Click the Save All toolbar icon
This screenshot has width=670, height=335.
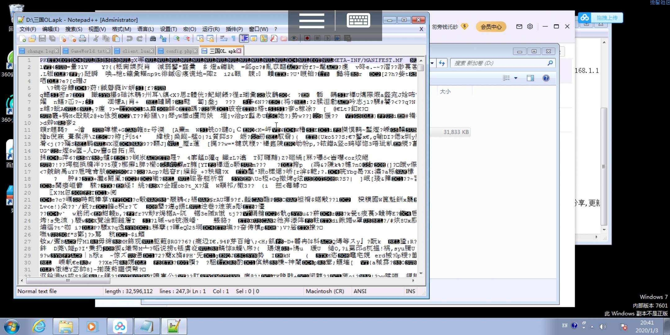click(52, 38)
